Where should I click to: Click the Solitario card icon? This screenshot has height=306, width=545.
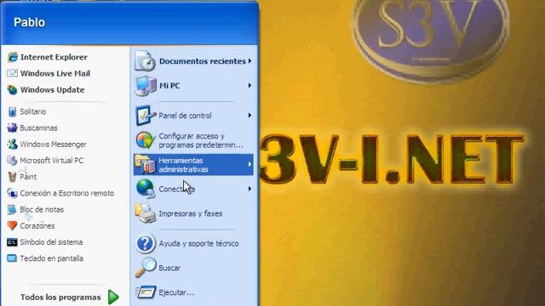13,111
